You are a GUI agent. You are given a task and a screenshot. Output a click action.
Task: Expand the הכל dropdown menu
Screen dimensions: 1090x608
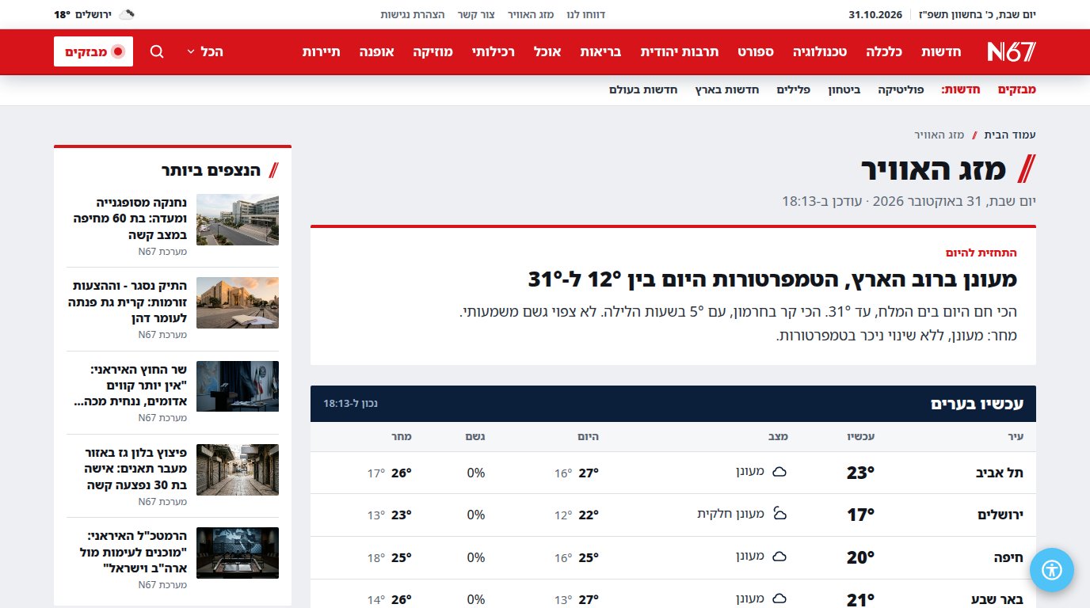[204, 51]
